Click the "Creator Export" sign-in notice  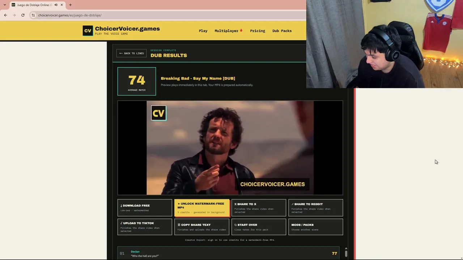click(x=230, y=240)
